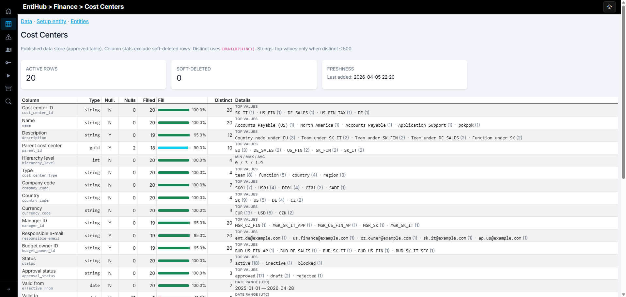Select the Hierarchy level row label

click(x=38, y=158)
